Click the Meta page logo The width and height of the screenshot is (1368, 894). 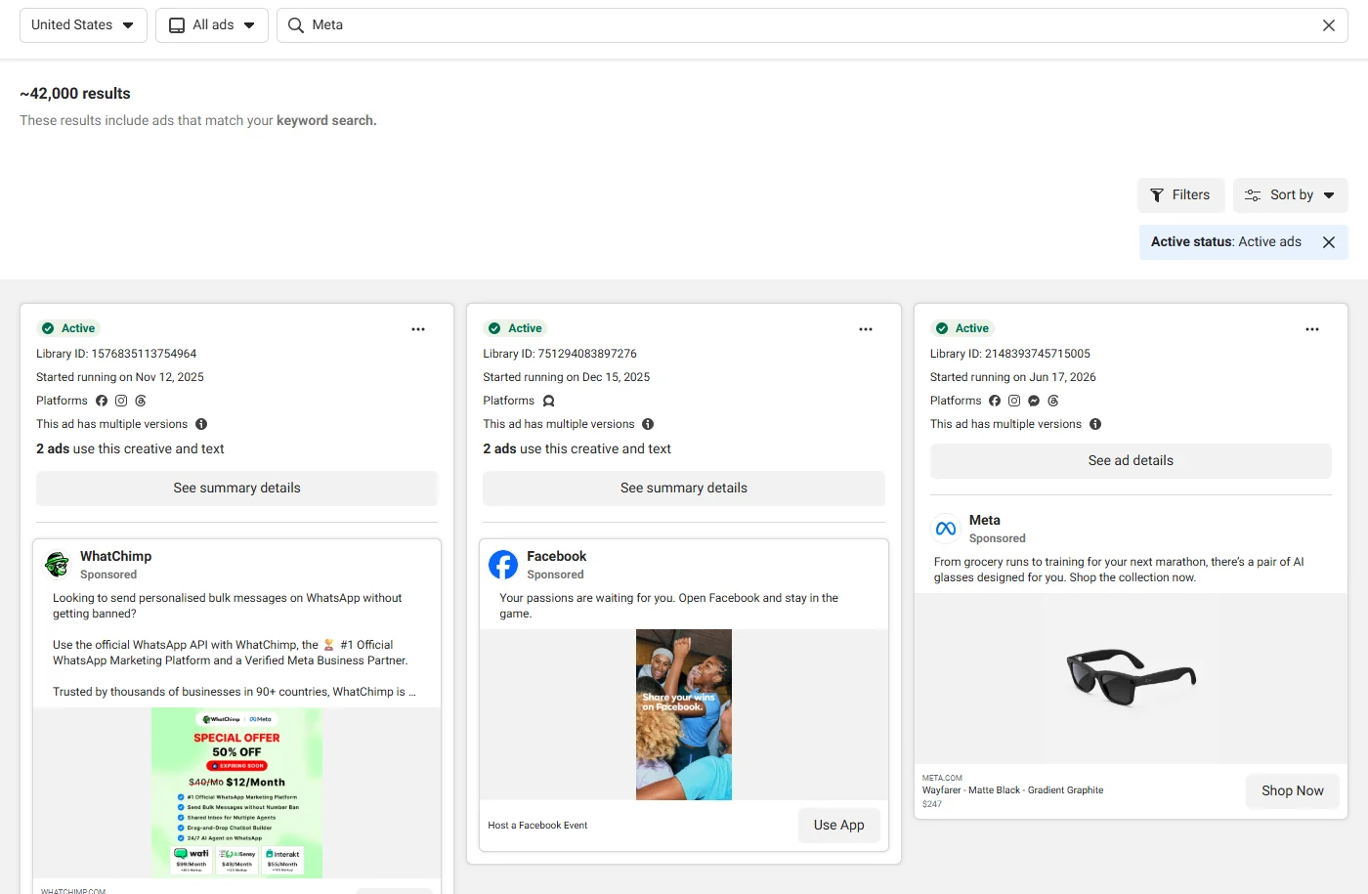946,529
